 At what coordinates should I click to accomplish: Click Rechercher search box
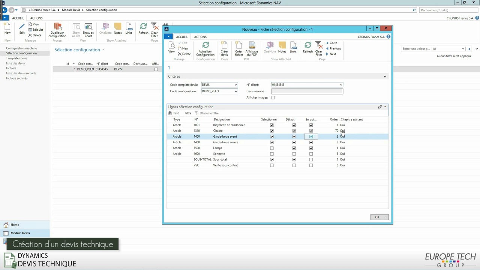click(447, 10)
